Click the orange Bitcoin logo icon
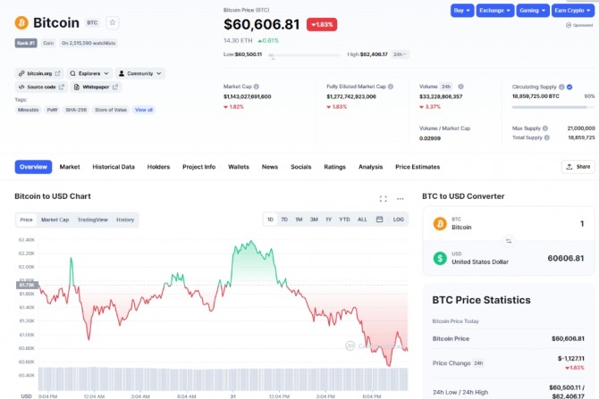The height and width of the screenshot is (399, 599). (x=21, y=22)
